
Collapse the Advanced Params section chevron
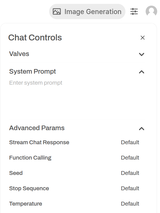[x=142, y=129]
